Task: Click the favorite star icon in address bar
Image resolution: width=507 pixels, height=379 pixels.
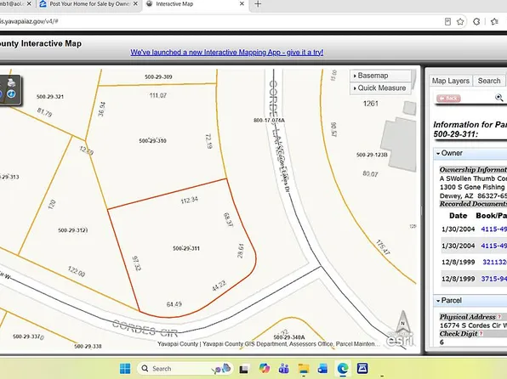Action: click(460, 21)
